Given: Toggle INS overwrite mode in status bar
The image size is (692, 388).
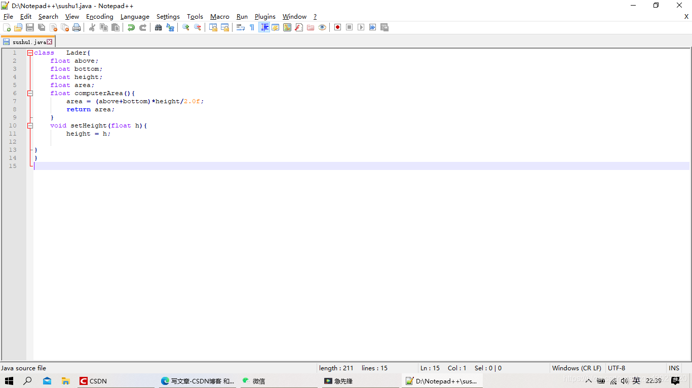Looking at the screenshot, I should 674,368.
